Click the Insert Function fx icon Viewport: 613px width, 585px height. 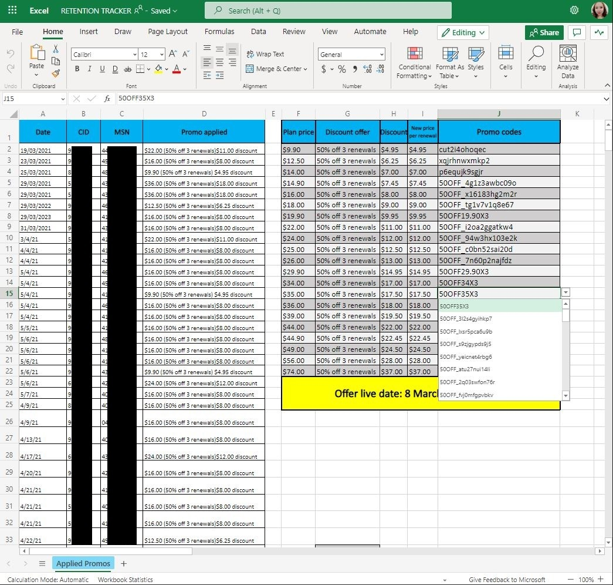[107, 99]
